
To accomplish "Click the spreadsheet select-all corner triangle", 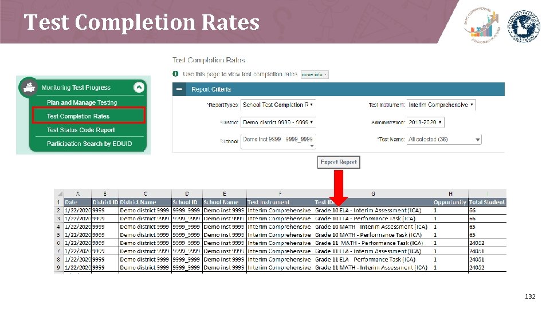I will (60, 194).
